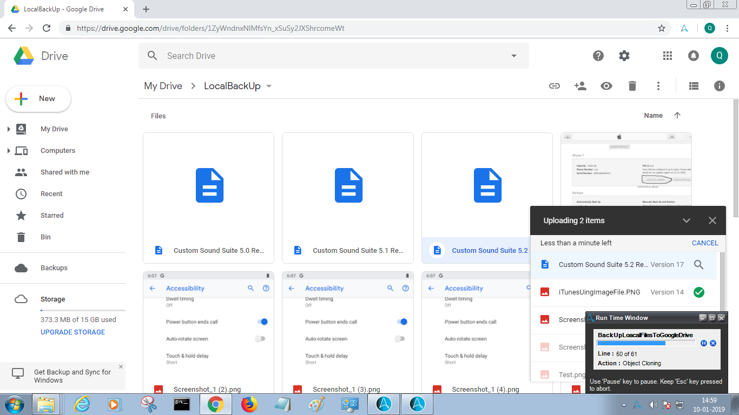Collapse the upload progress panel
The width and height of the screenshot is (739, 415).
[687, 220]
